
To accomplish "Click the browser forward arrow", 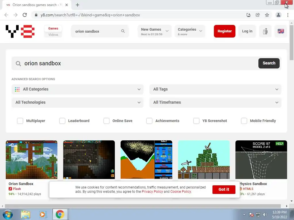I will coord(16,15).
